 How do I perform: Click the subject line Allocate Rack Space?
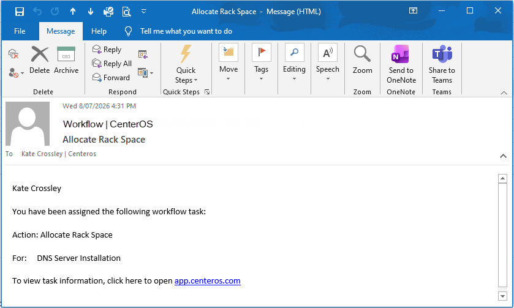pyautogui.click(x=104, y=140)
